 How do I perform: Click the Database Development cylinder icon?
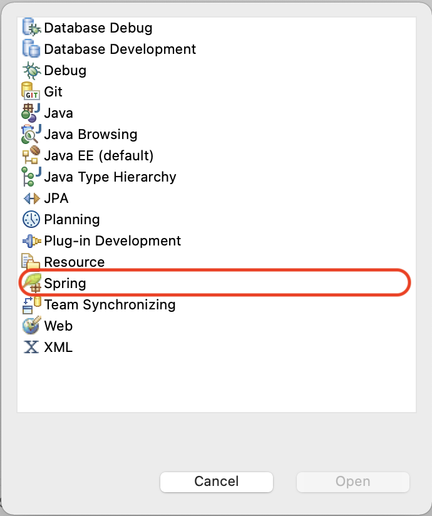[x=31, y=48]
